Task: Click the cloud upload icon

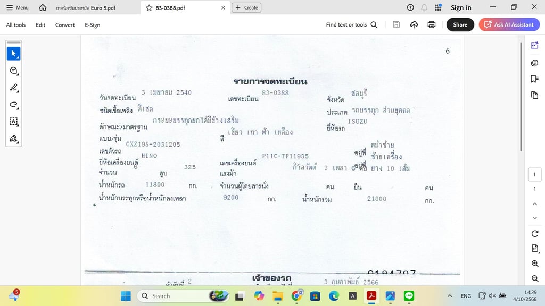Action: pos(414,25)
